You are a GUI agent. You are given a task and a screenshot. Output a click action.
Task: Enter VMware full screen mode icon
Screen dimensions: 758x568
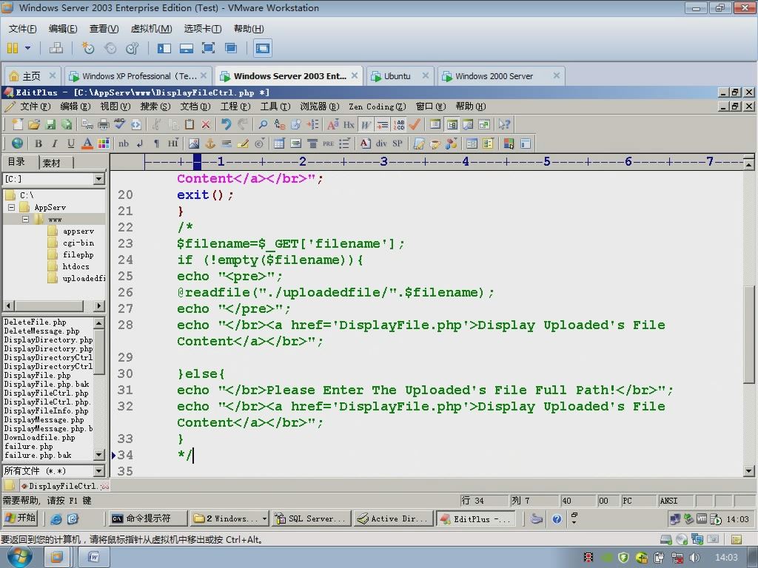point(208,48)
